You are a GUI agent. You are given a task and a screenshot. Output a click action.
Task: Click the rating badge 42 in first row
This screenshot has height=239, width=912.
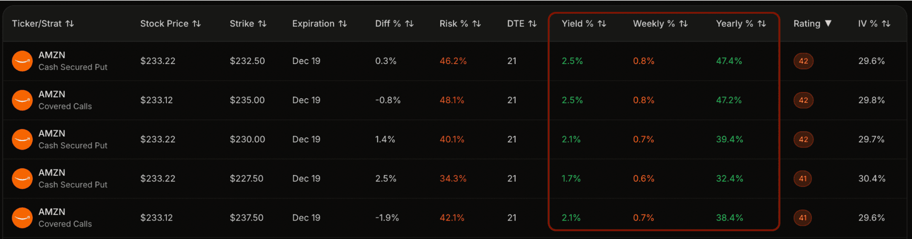coord(803,61)
